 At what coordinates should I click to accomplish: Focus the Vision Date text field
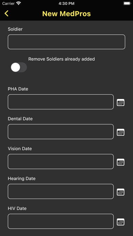tap(61, 161)
